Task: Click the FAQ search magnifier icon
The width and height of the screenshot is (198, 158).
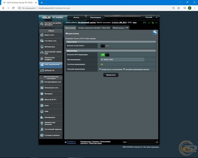Action: click(157, 142)
